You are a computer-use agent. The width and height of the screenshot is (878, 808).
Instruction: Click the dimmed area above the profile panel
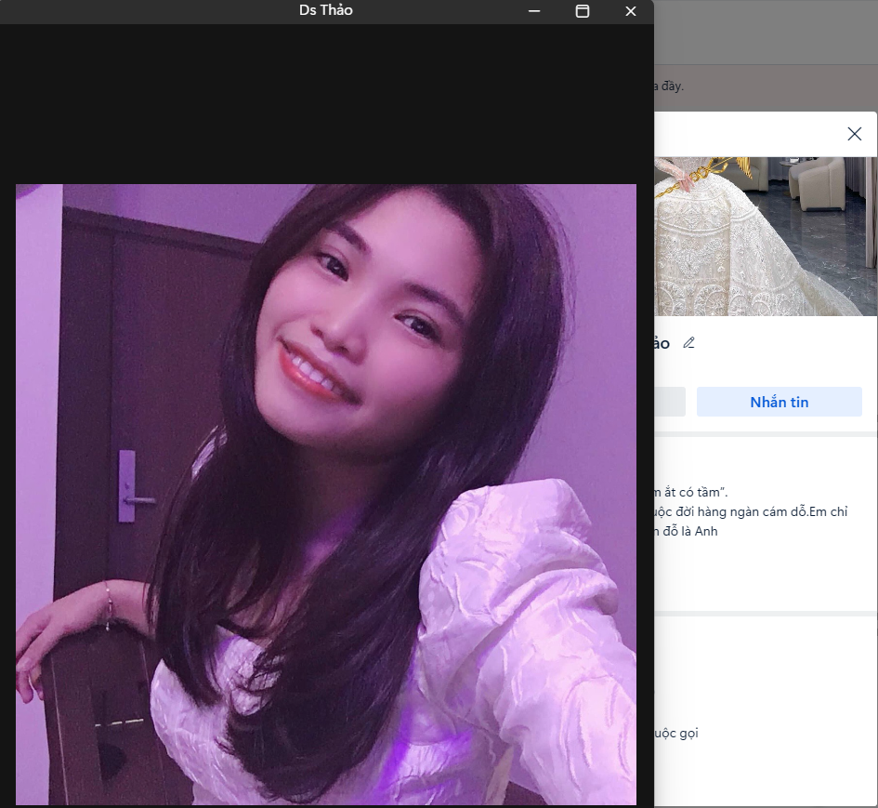pyautogui.click(x=767, y=33)
